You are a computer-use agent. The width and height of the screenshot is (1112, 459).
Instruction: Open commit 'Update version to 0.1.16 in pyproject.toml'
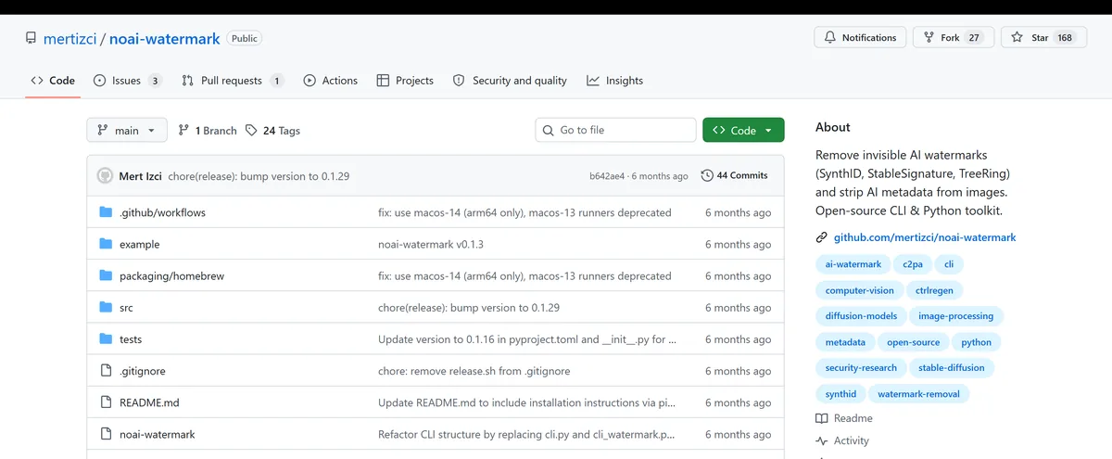526,339
